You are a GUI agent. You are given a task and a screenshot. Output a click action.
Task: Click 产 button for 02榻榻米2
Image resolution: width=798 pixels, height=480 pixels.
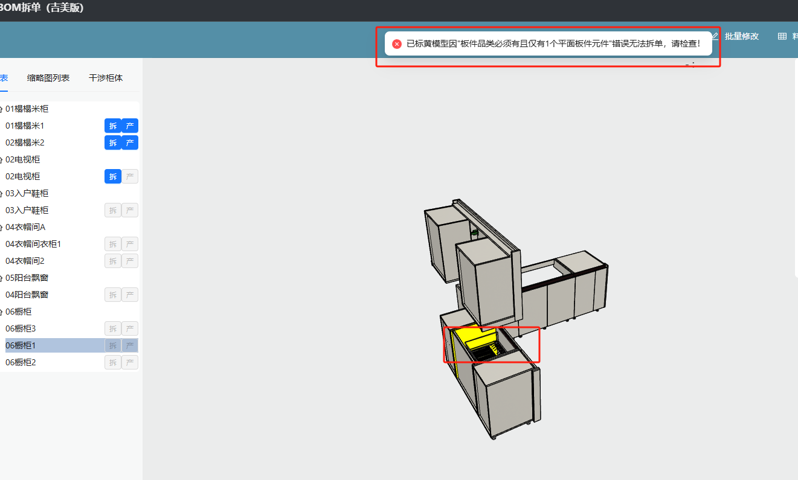[x=130, y=142]
